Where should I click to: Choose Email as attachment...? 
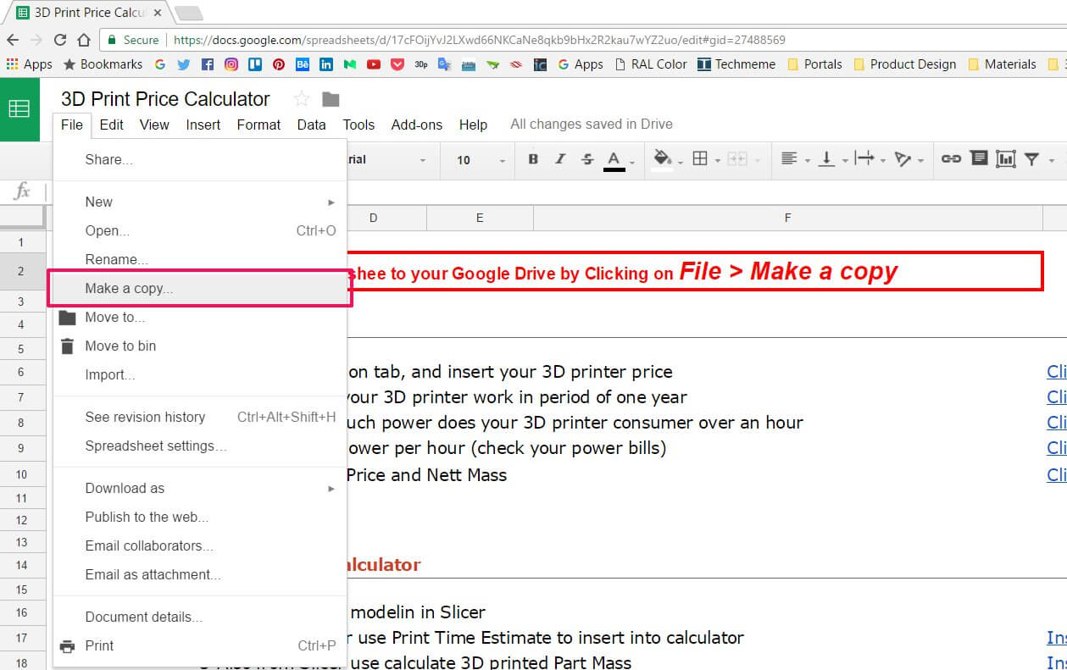point(200,575)
